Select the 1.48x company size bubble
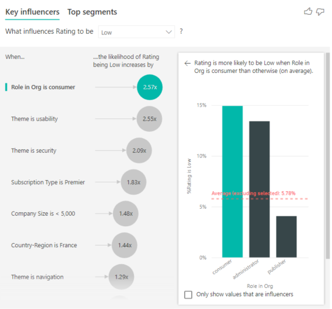This screenshot has width=332, height=309. [126, 213]
